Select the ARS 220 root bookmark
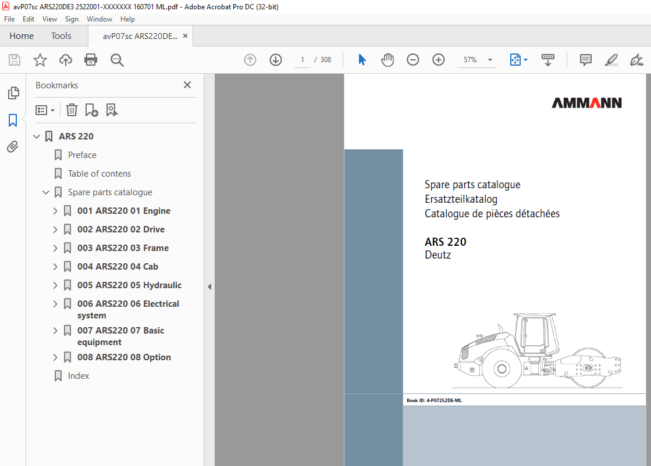 click(76, 137)
